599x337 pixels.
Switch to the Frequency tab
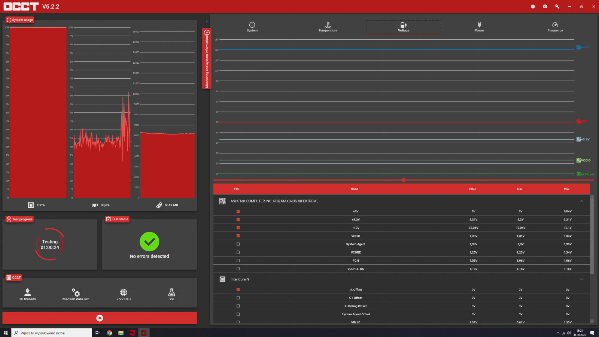click(x=555, y=27)
